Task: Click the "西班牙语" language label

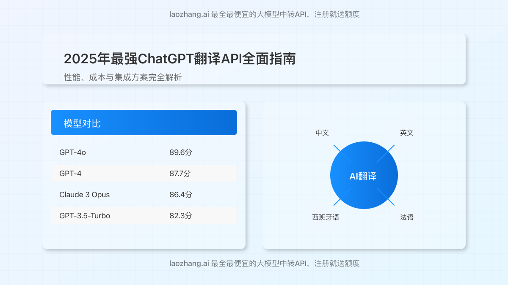Action: point(326,217)
